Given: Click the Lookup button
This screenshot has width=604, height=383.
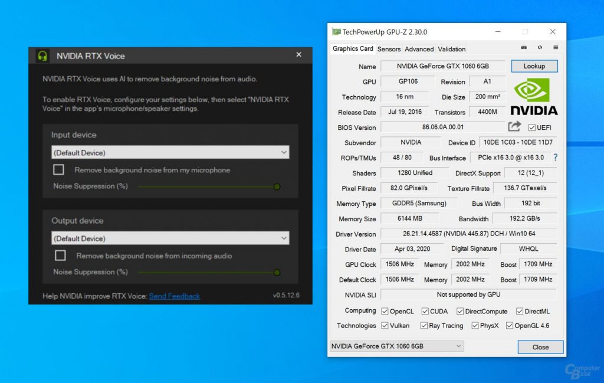Looking at the screenshot, I should [534, 66].
